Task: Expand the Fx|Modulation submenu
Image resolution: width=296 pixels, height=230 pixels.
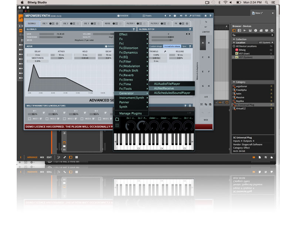Action: tap(131, 66)
